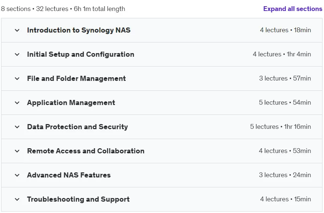Expand the Remote Access and Collaboration chevron
Image resolution: width=324 pixels, height=213 pixels.
[17, 151]
